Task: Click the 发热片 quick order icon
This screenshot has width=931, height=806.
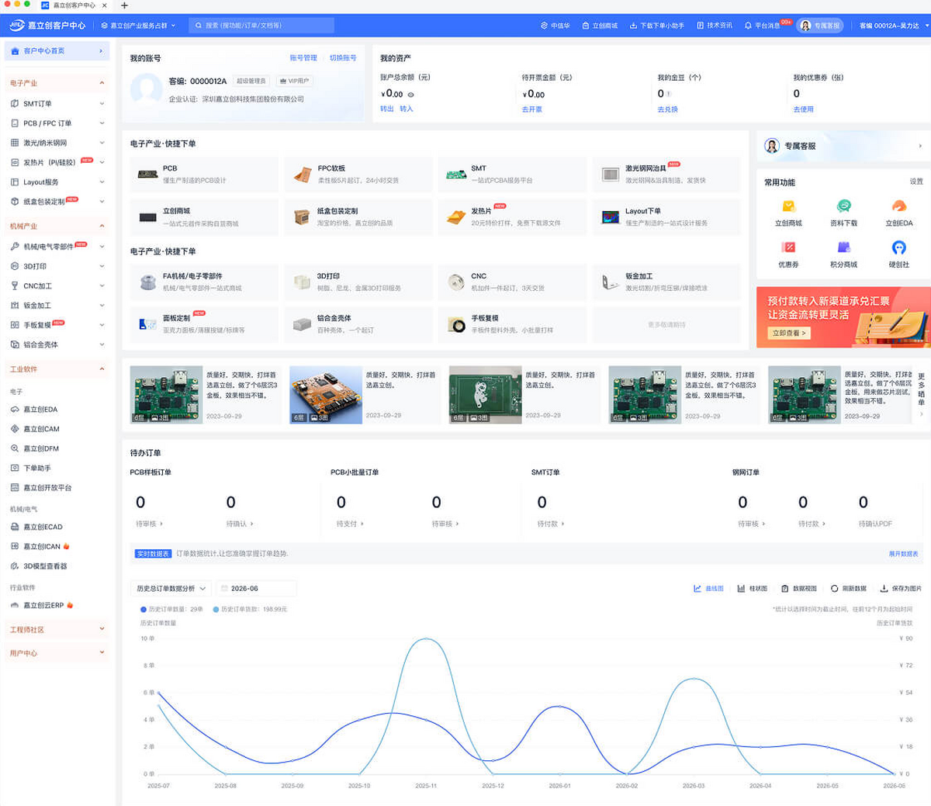Action: click(456, 217)
